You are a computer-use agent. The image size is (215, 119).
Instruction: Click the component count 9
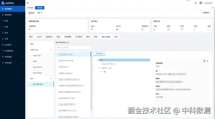(x=92, y=29)
